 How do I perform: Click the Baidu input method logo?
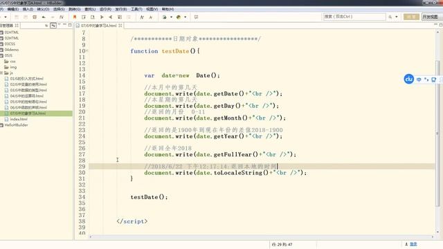(408, 79)
